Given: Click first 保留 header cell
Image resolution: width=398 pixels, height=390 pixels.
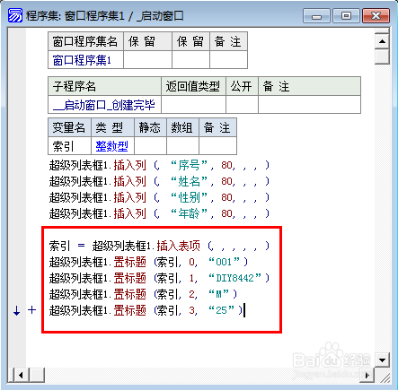Looking at the screenshot, I should coord(147,41).
